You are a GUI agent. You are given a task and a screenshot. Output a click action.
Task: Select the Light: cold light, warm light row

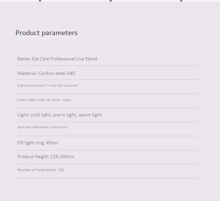pyautogui.click(x=107, y=115)
